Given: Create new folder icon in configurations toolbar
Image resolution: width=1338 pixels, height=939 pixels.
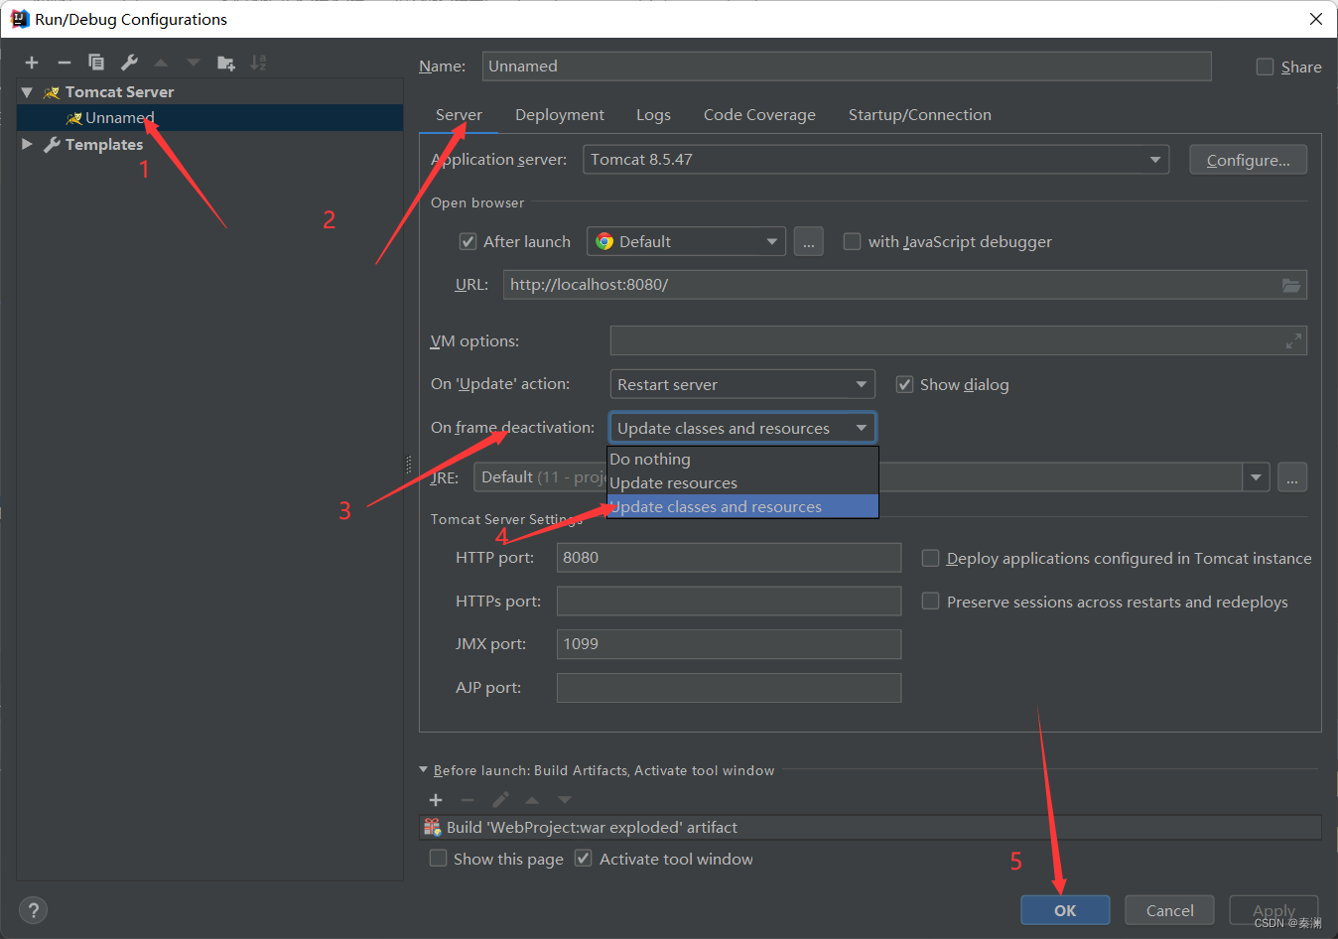Looking at the screenshot, I should [x=226, y=63].
